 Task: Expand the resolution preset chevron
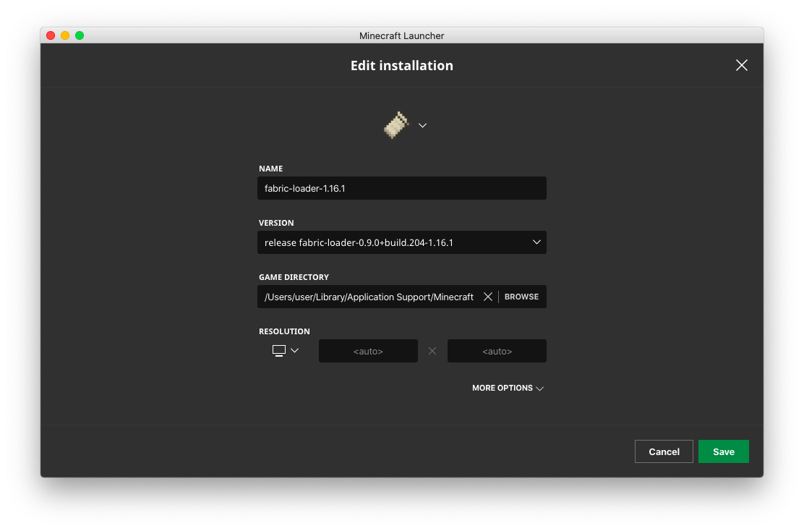(x=294, y=351)
